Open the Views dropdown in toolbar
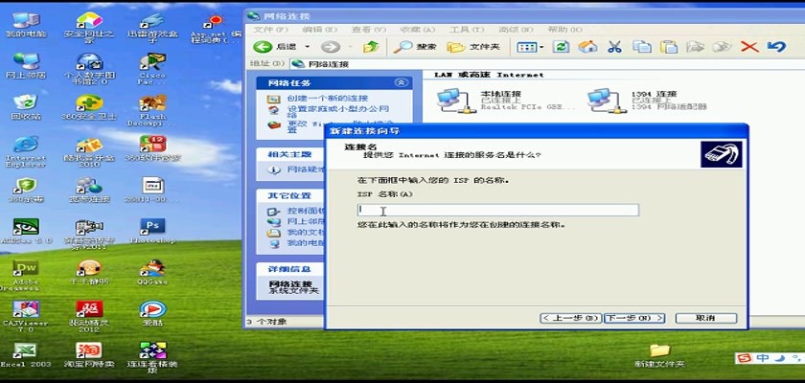805x383 pixels. pyautogui.click(x=528, y=47)
